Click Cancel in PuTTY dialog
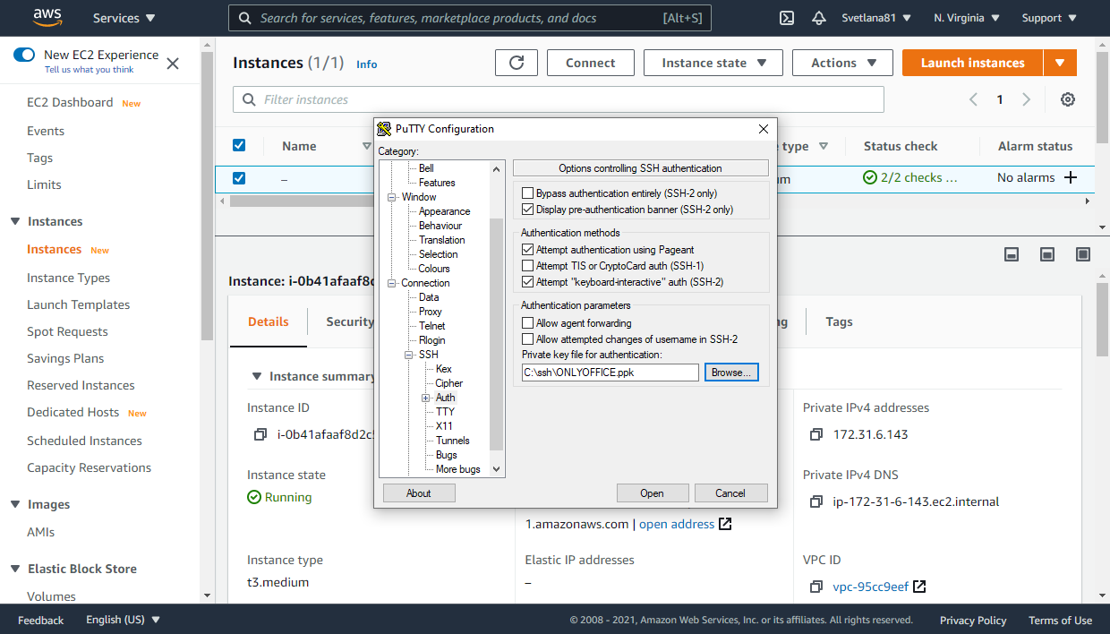Screen dimensions: 1110x634 click(730, 493)
